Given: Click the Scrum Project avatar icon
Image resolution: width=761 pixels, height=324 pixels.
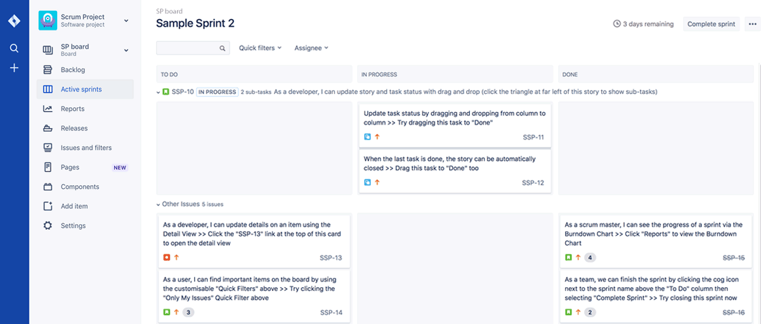Looking at the screenshot, I should [48, 20].
